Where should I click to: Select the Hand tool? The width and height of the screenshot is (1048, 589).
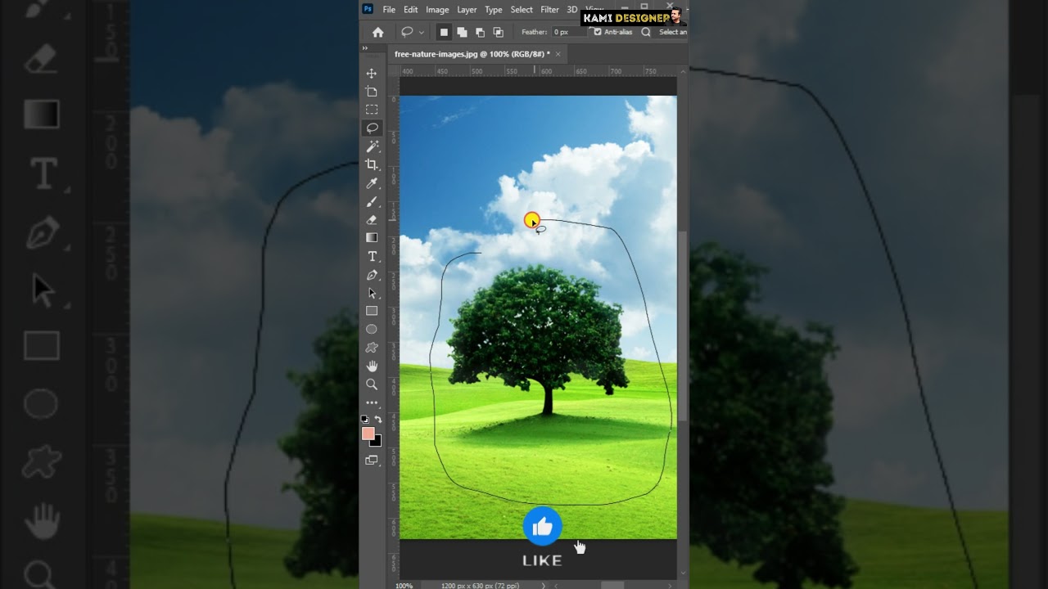coord(372,366)
